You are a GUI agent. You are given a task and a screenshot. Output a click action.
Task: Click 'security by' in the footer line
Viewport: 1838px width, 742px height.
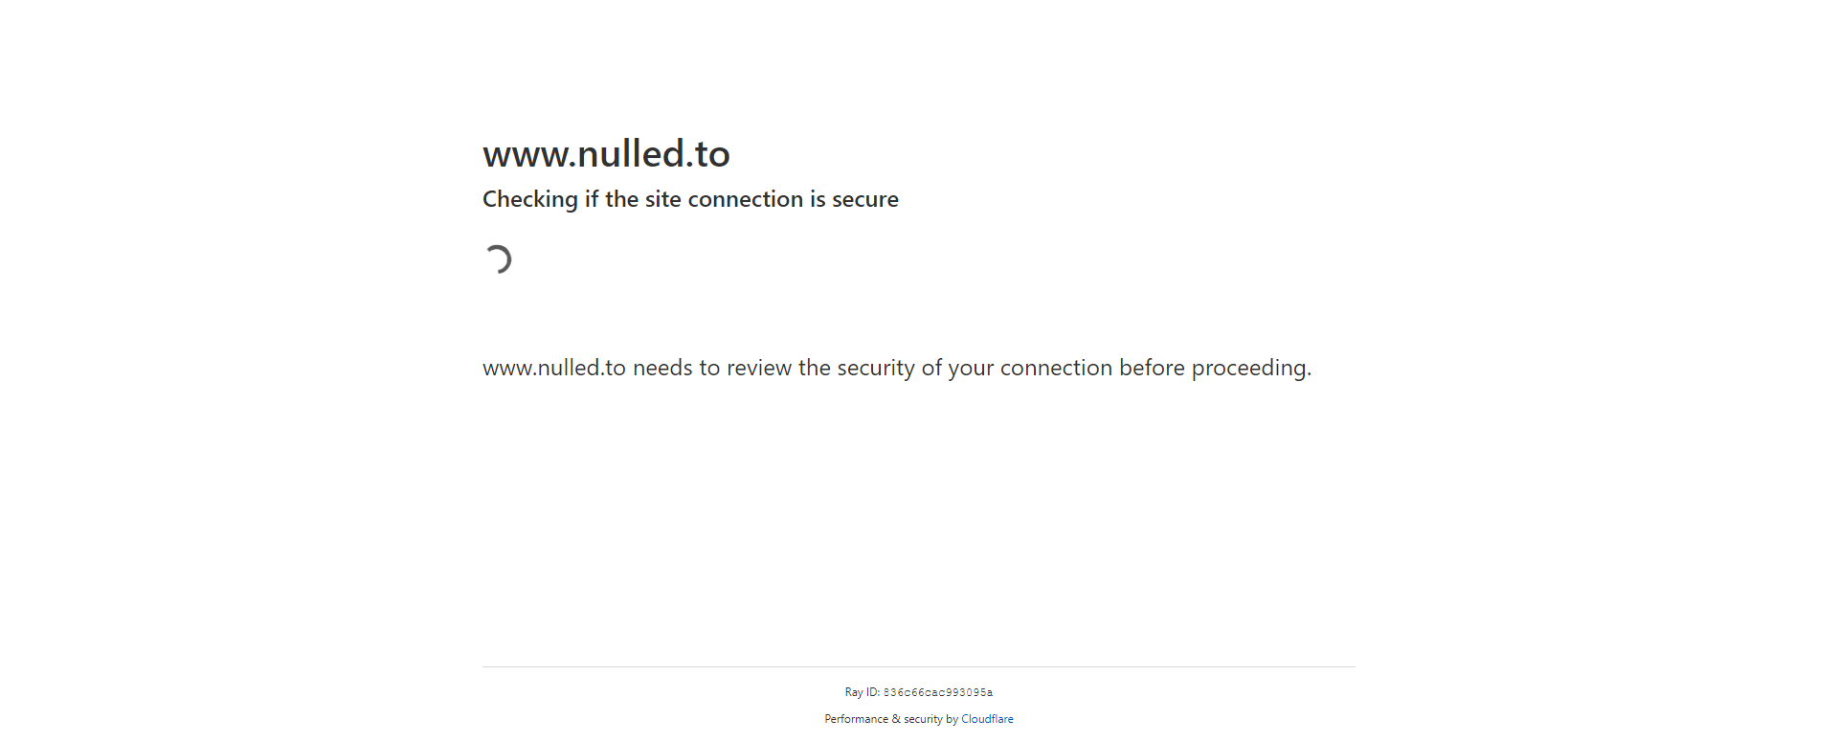point(930,719)
